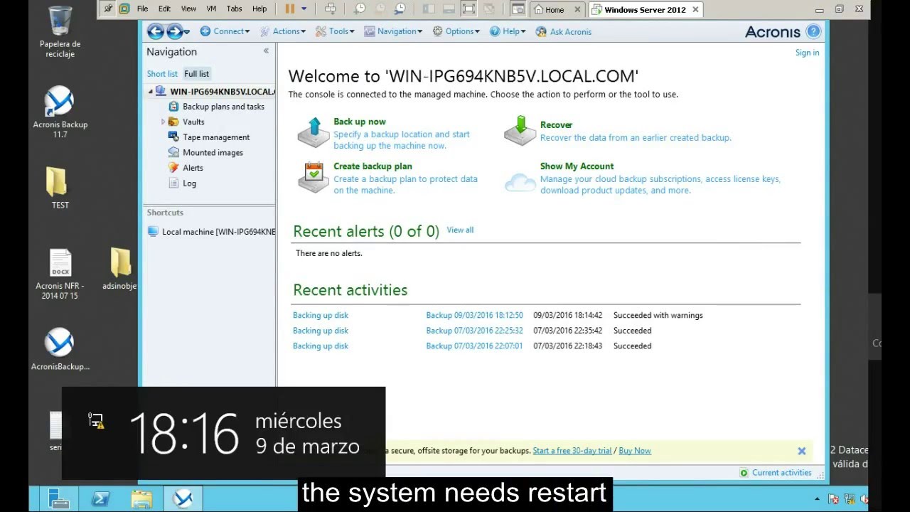Open the Navigation dropdown menu
The width and height of the screenshot is (910, 512).
tap(393, 31)
